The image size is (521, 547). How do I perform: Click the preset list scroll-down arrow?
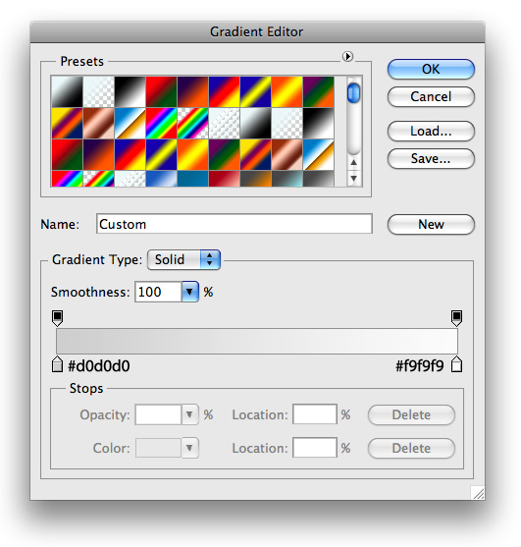(x=354, y=178)
